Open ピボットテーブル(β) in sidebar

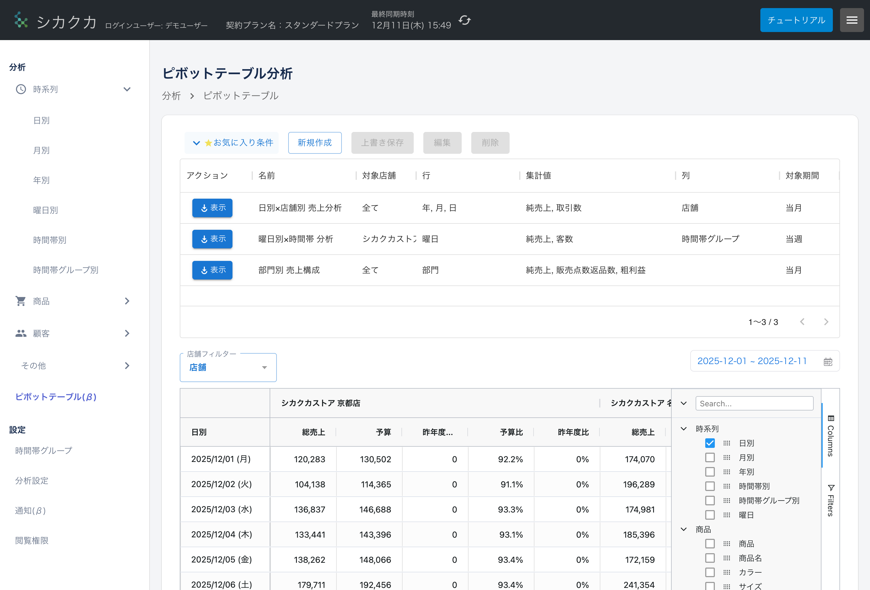tap(56, 397)
